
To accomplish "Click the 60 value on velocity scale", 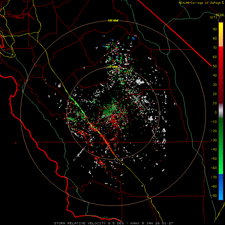I will pyautogui.click(x=215, y=57).
